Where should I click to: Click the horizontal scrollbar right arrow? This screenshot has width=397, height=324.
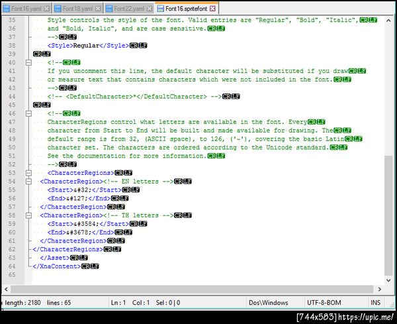click(x=380, y=289)
